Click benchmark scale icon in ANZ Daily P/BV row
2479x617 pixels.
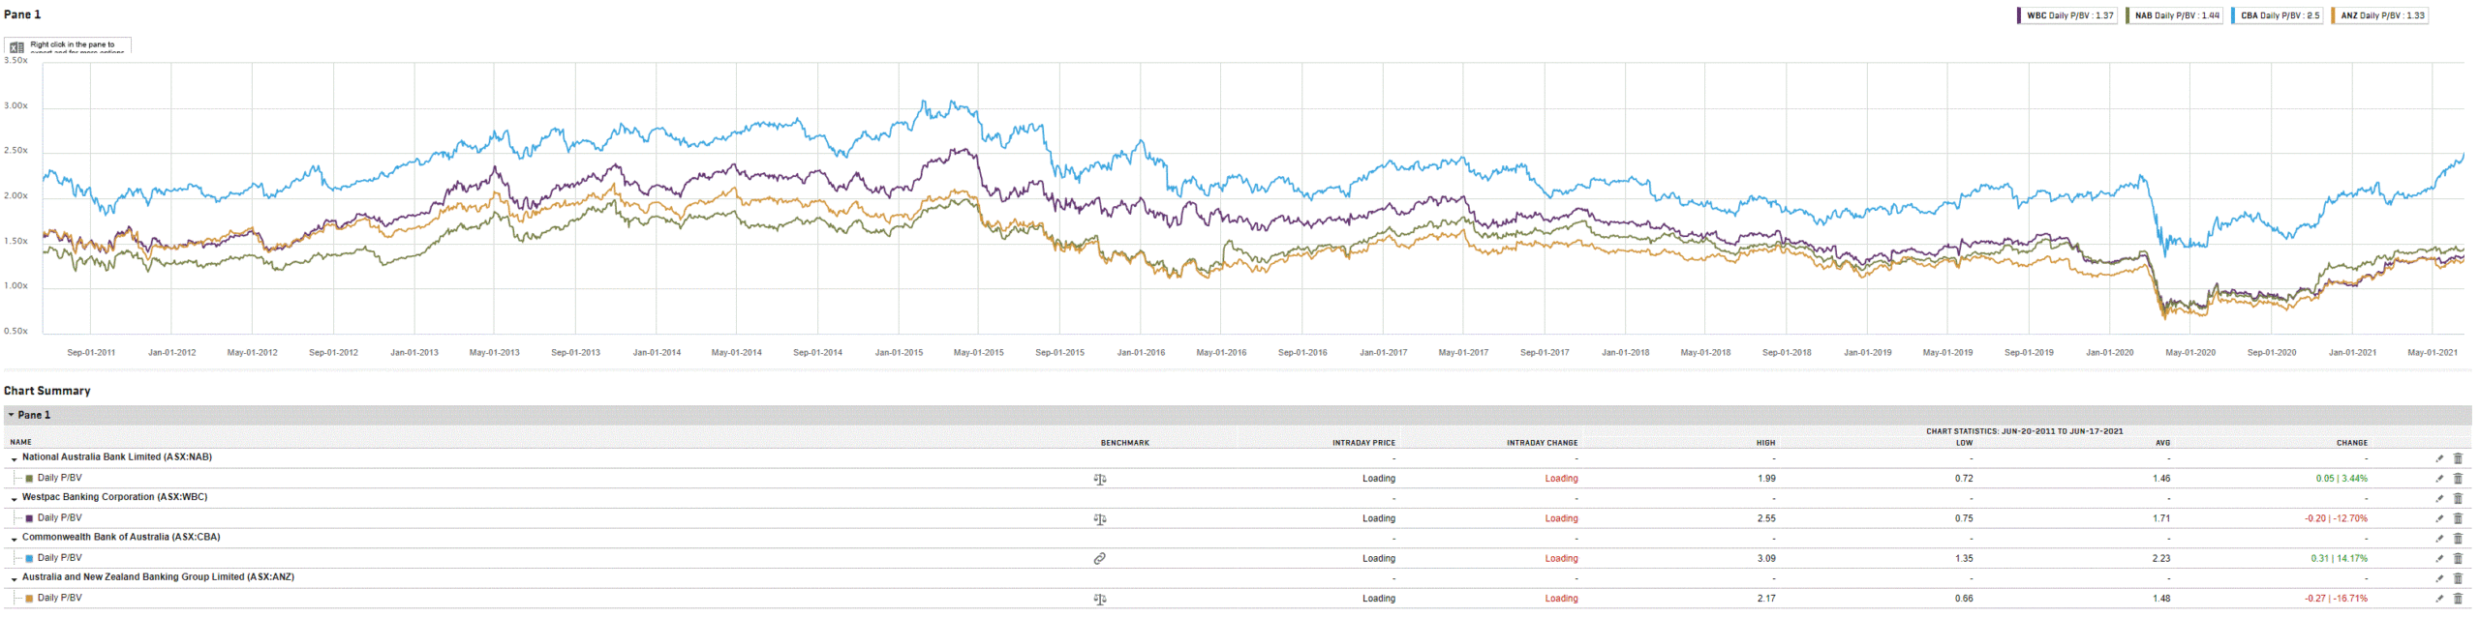[1099, 600]
